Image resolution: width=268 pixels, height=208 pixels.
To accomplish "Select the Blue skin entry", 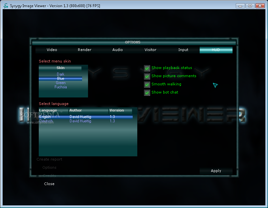I will click(x=60, y=78).
